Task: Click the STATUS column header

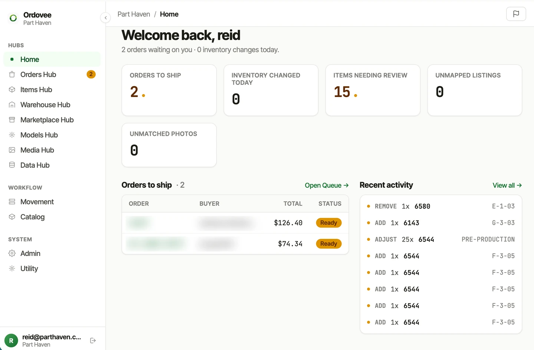Action: [x=330, y=204]
